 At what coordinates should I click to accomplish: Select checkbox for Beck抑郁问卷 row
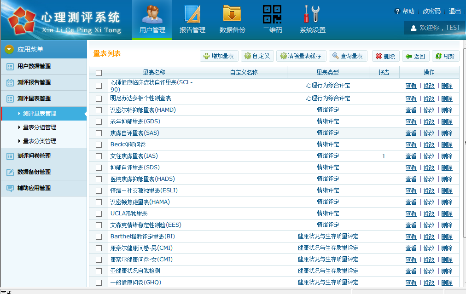tap(99, 144)
